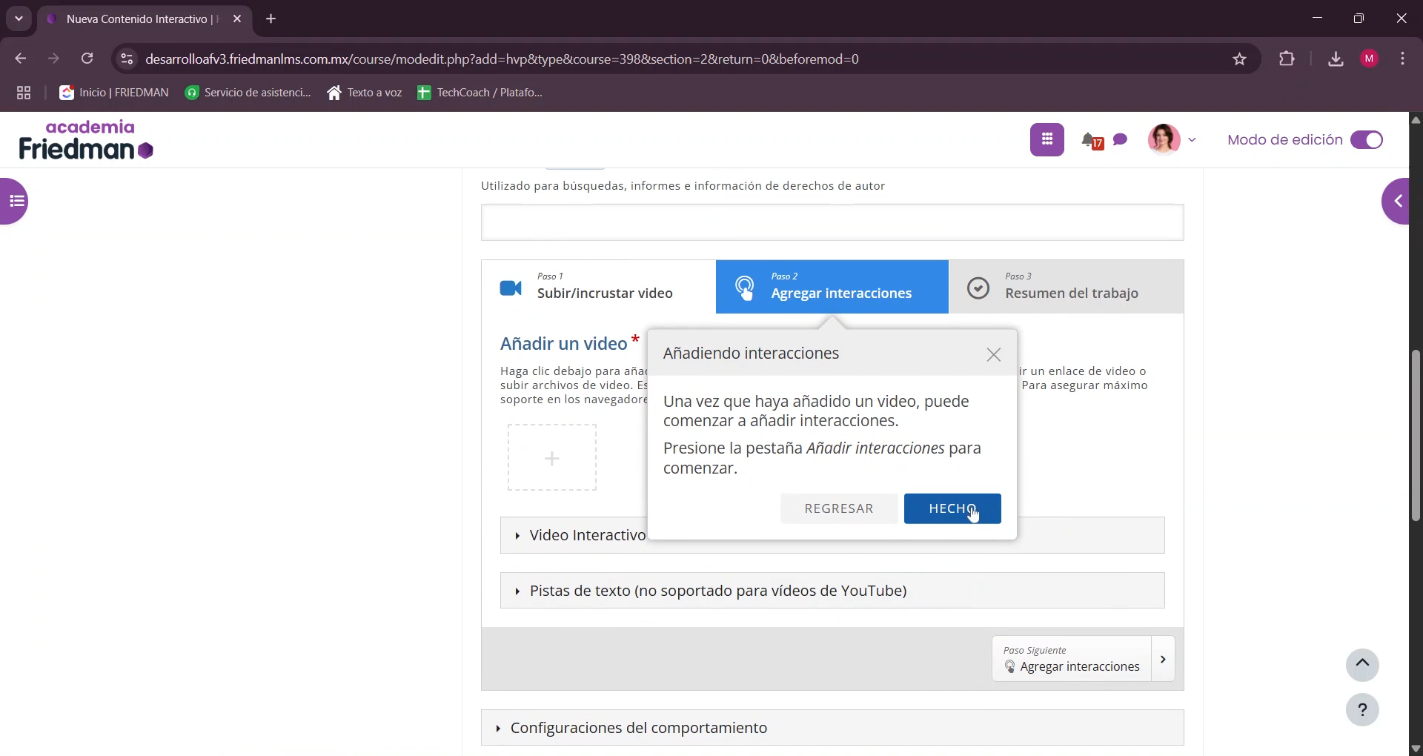Click the touch pointer icon in Paso 2
This screenshot has height=756, width=1423.
pyautogui.click(x=744, y=288)
